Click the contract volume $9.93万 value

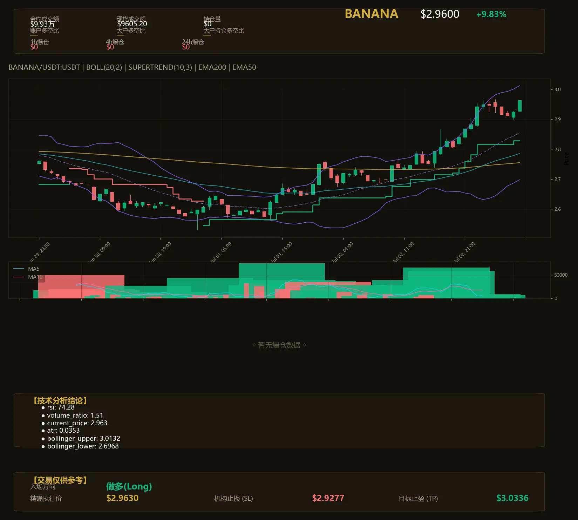pyautogui.click(x=42, y=24)
